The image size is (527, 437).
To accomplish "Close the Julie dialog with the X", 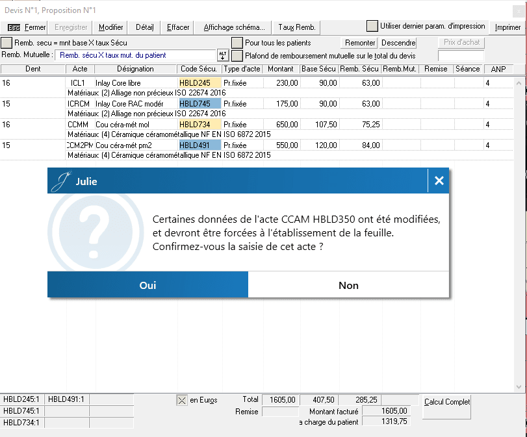I will (x=439, y=181).
